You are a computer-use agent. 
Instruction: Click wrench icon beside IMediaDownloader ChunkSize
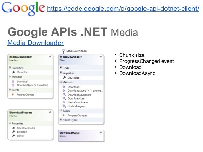14,72
